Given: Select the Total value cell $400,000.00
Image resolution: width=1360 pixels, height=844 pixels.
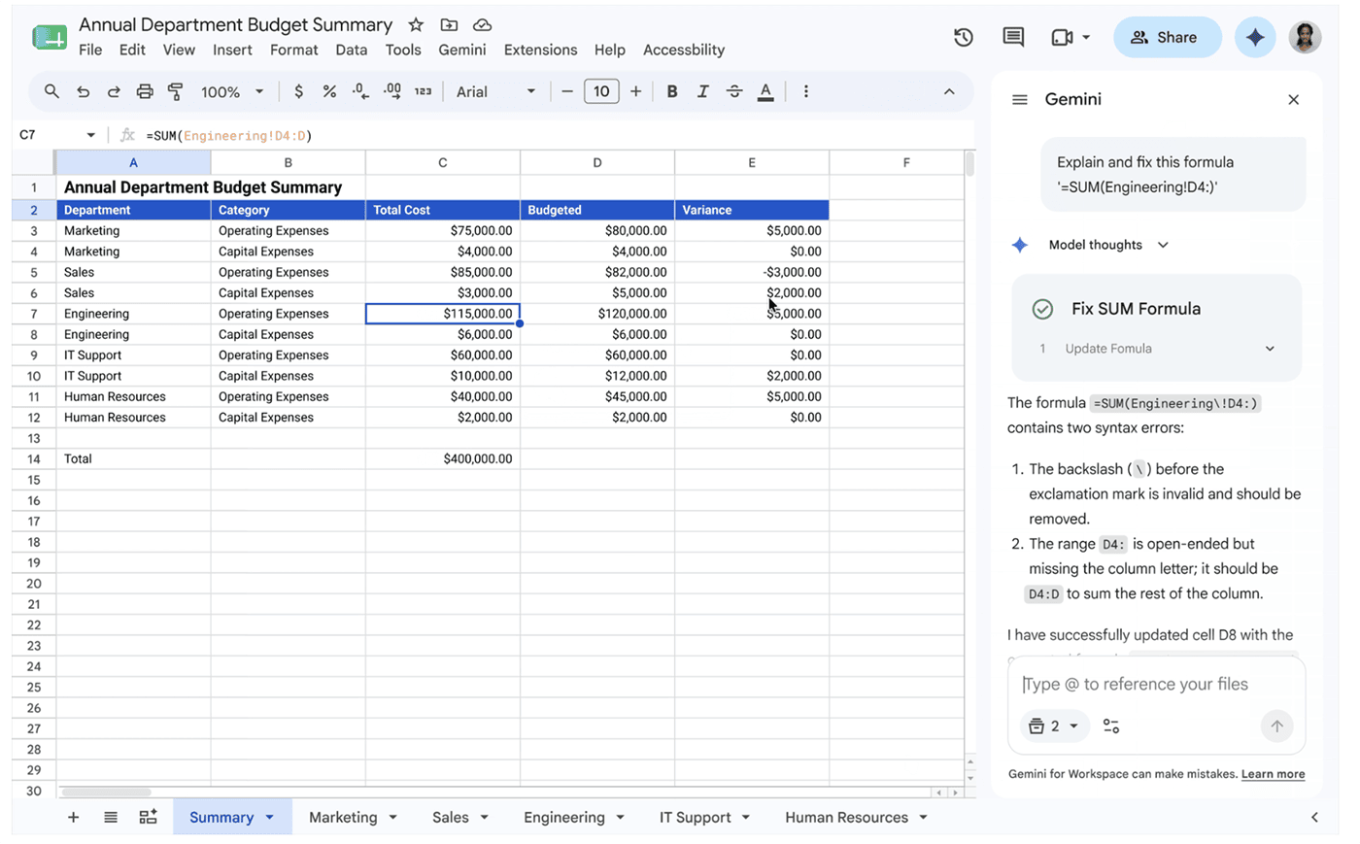Looking at the screenshot, I should click(443, 458).
